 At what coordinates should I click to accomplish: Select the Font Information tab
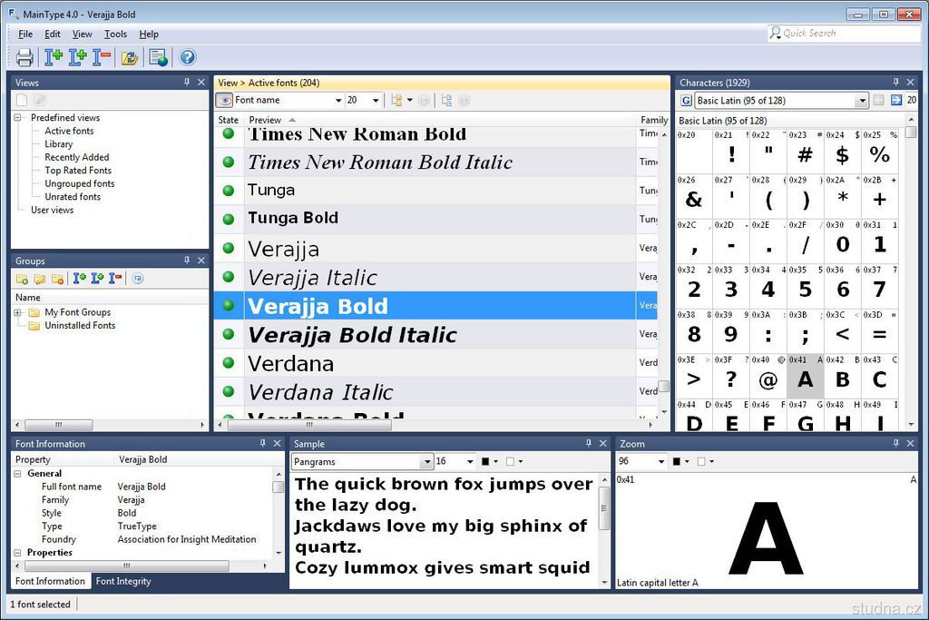51,582
